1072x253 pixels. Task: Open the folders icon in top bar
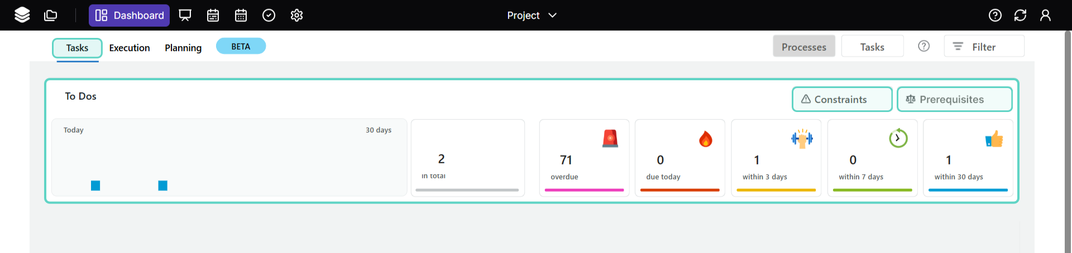click(51, 15)
